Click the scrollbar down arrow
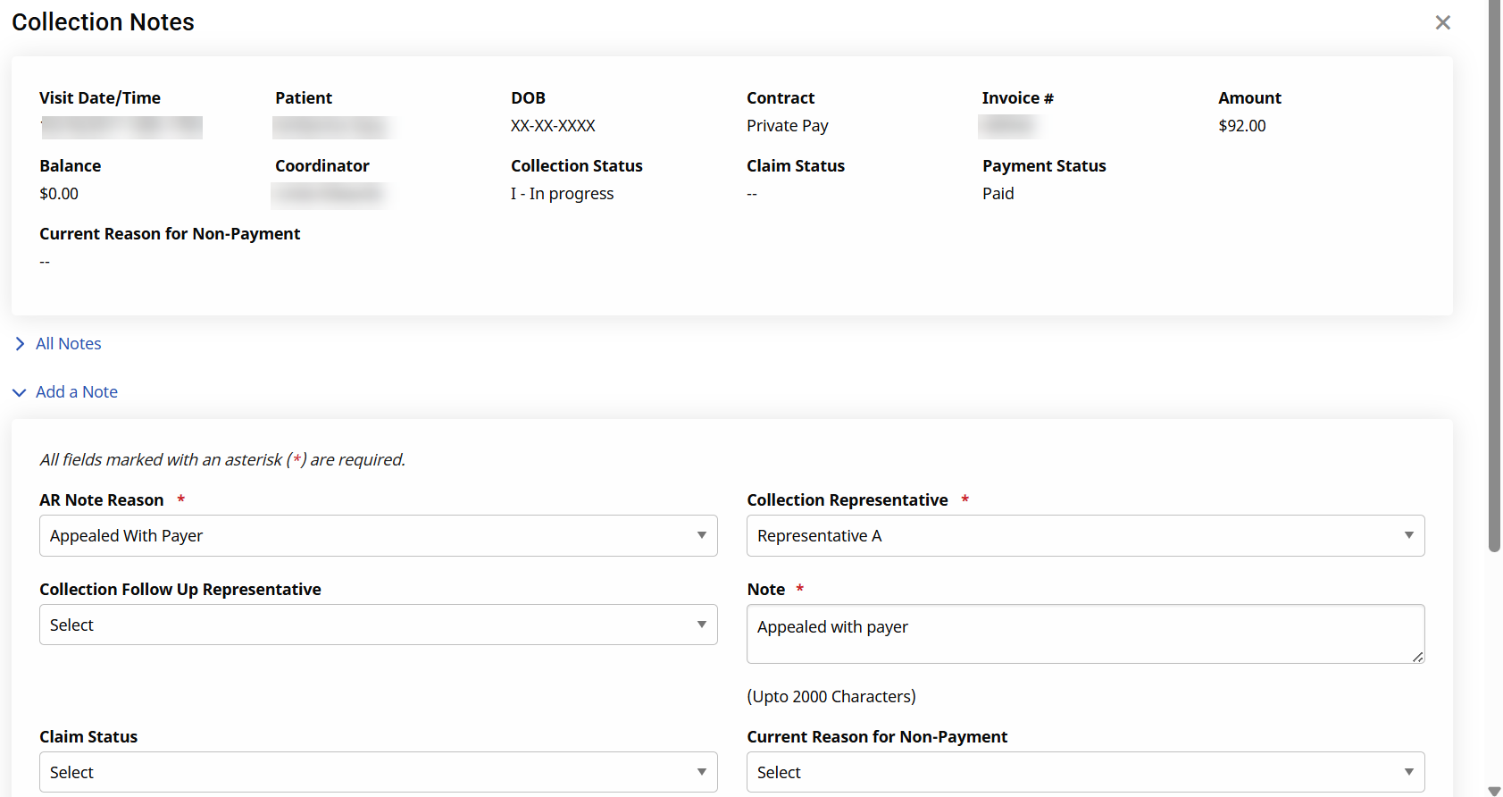Image resolution: width=1503 pixels, height=797 pixels. click(1494, 790)
